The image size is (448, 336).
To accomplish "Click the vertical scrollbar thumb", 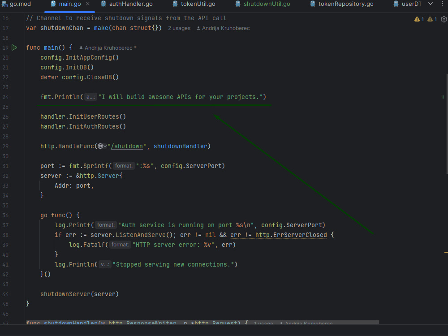I will click(447, 124).
